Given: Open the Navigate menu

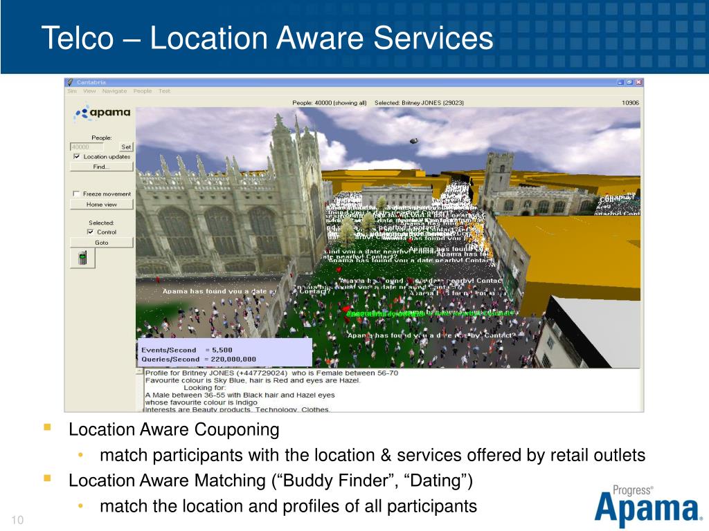Looking at the screenshot, I should [x=114, y=91].
